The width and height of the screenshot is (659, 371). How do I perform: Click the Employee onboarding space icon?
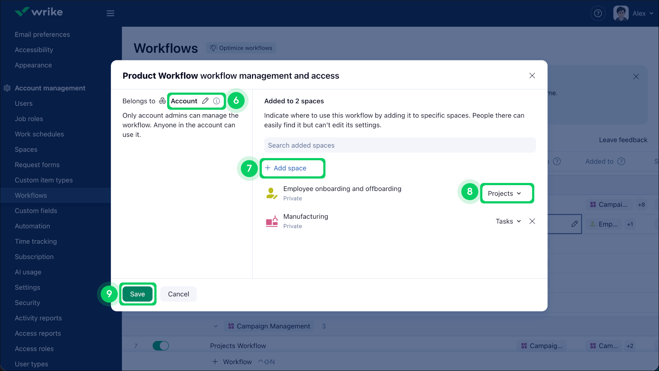click(271, 193)
